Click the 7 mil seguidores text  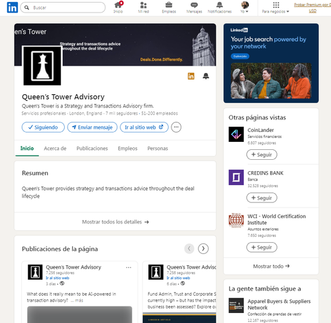tap(121, 113)
